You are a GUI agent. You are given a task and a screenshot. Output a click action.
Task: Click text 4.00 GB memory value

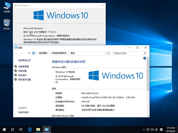[85, 102]
